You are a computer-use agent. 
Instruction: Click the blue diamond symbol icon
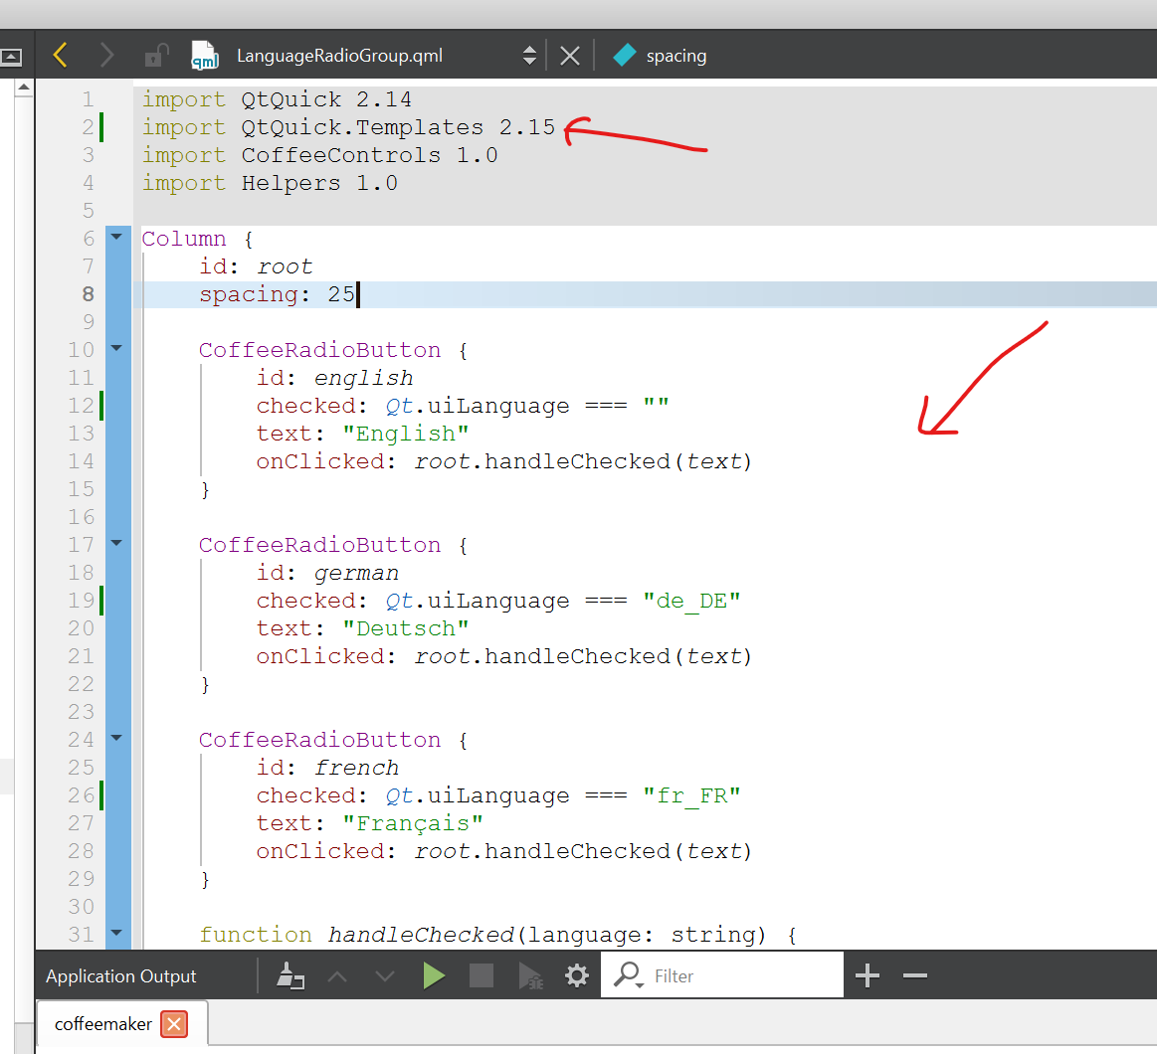pos(624,56)
